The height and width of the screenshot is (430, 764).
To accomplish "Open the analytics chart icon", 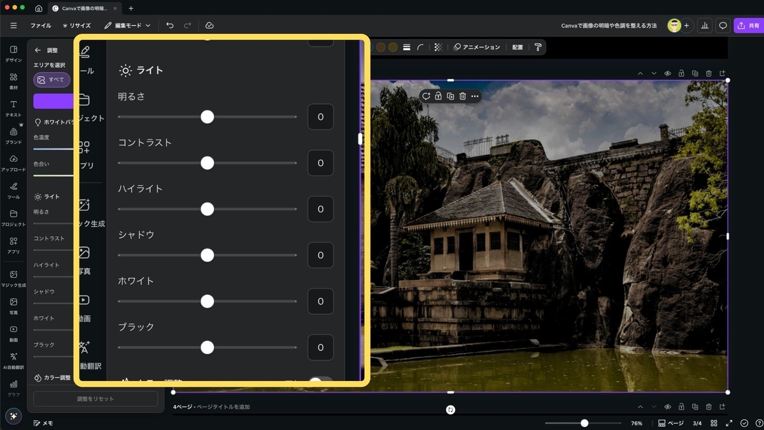I will (x=705, y=25).
